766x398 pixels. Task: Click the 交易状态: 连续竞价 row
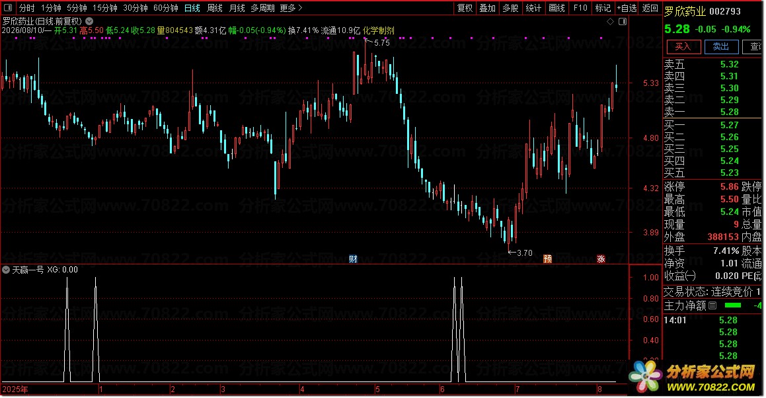pos(712,292)
